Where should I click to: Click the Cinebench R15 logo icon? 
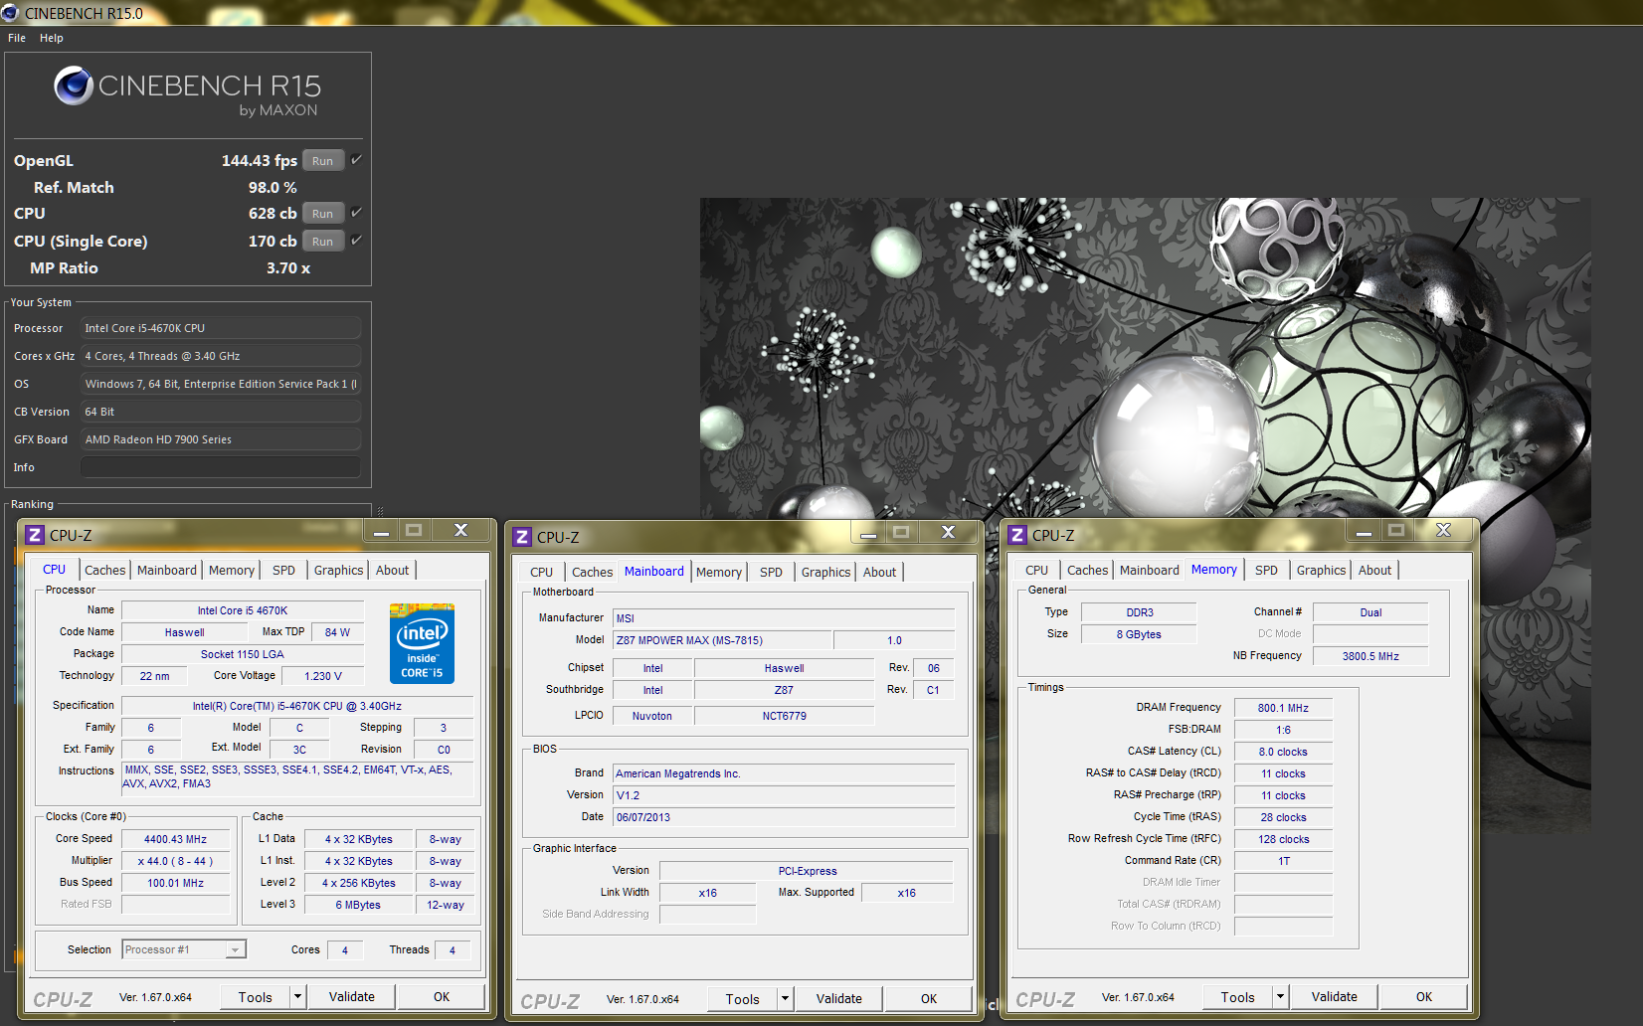coord(74,85)
